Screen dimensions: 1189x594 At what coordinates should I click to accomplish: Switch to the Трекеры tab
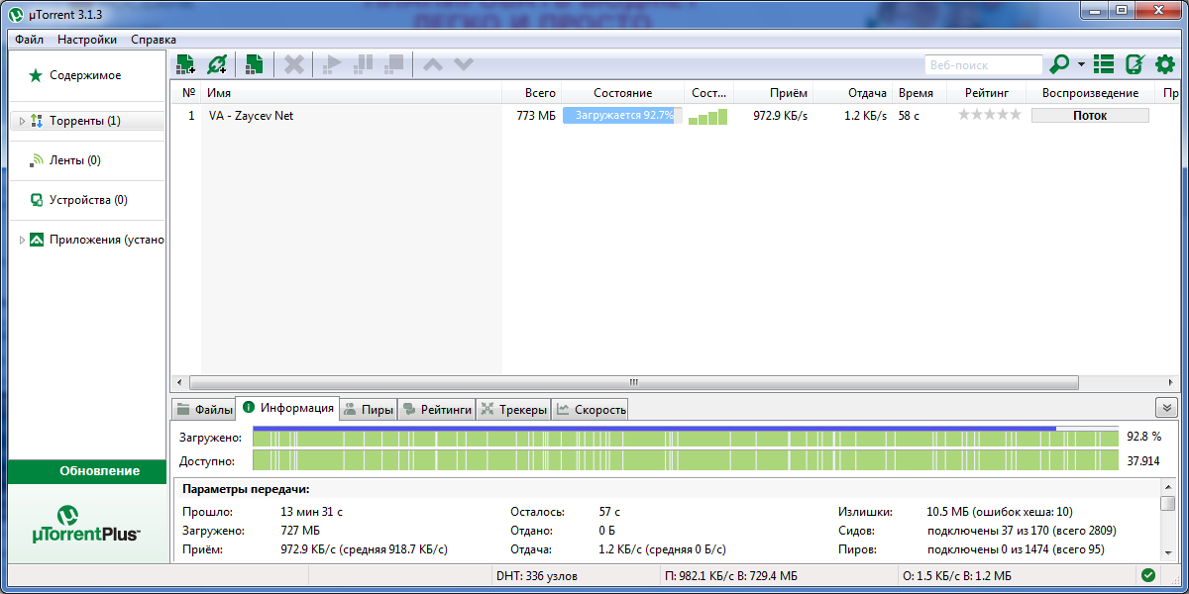[513, 410]
